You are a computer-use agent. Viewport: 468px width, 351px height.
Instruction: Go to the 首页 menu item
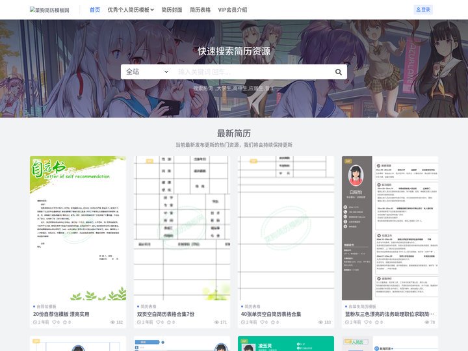(95, 10)
